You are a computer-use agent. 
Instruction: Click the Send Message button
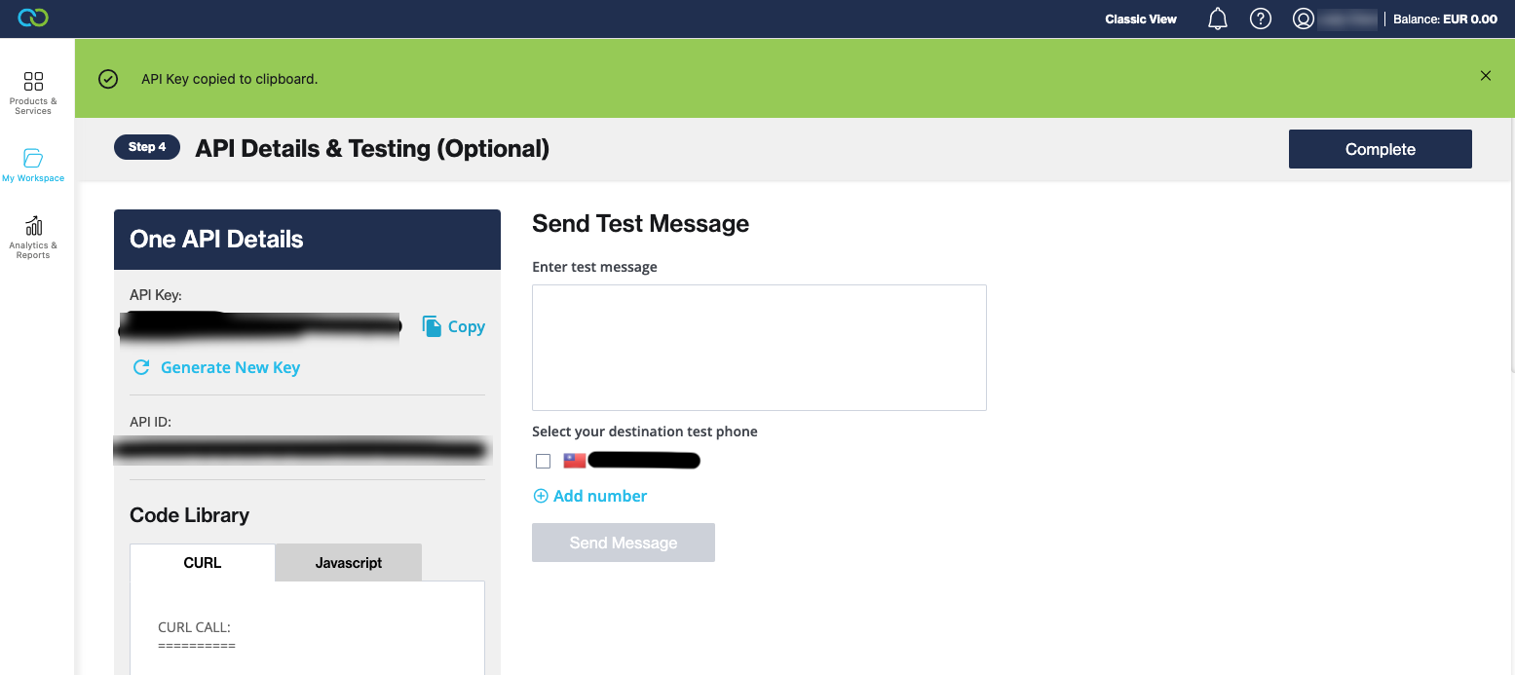click(x=624, y=543)
